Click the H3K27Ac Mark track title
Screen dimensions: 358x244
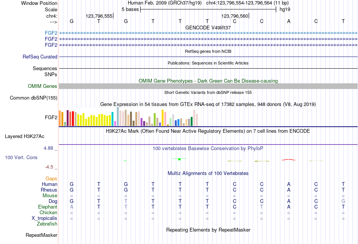pos(208,131)
